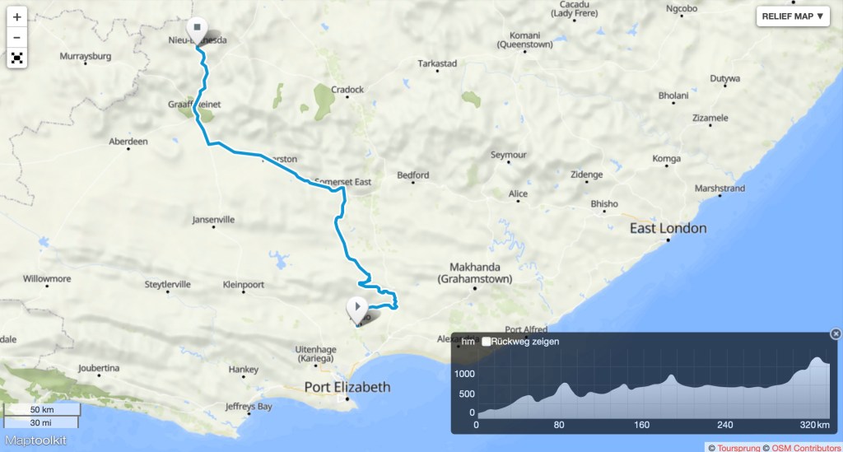This screenshot has height=452, width=843.
Task: Click the Port Elizabeth city label
Action: tap(347, 387)
